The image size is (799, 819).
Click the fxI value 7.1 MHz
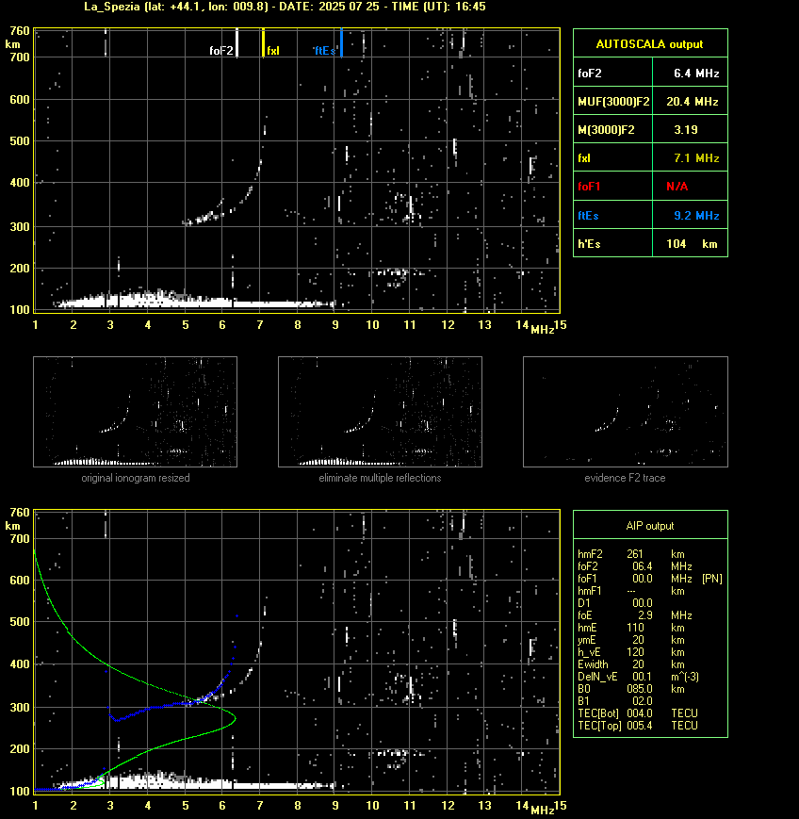click(696, 157)
